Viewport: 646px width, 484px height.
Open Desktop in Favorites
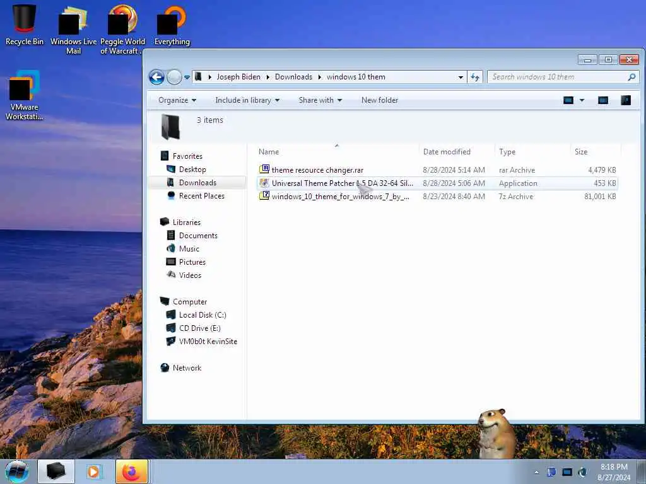click(192, 169)
